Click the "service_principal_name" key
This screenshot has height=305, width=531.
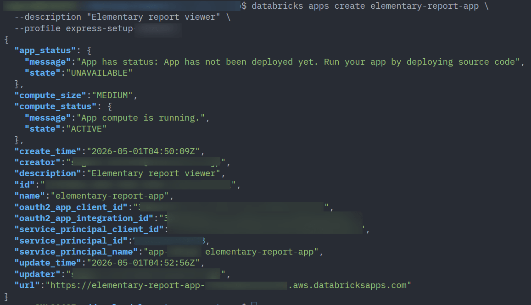[x=76, y=252]
